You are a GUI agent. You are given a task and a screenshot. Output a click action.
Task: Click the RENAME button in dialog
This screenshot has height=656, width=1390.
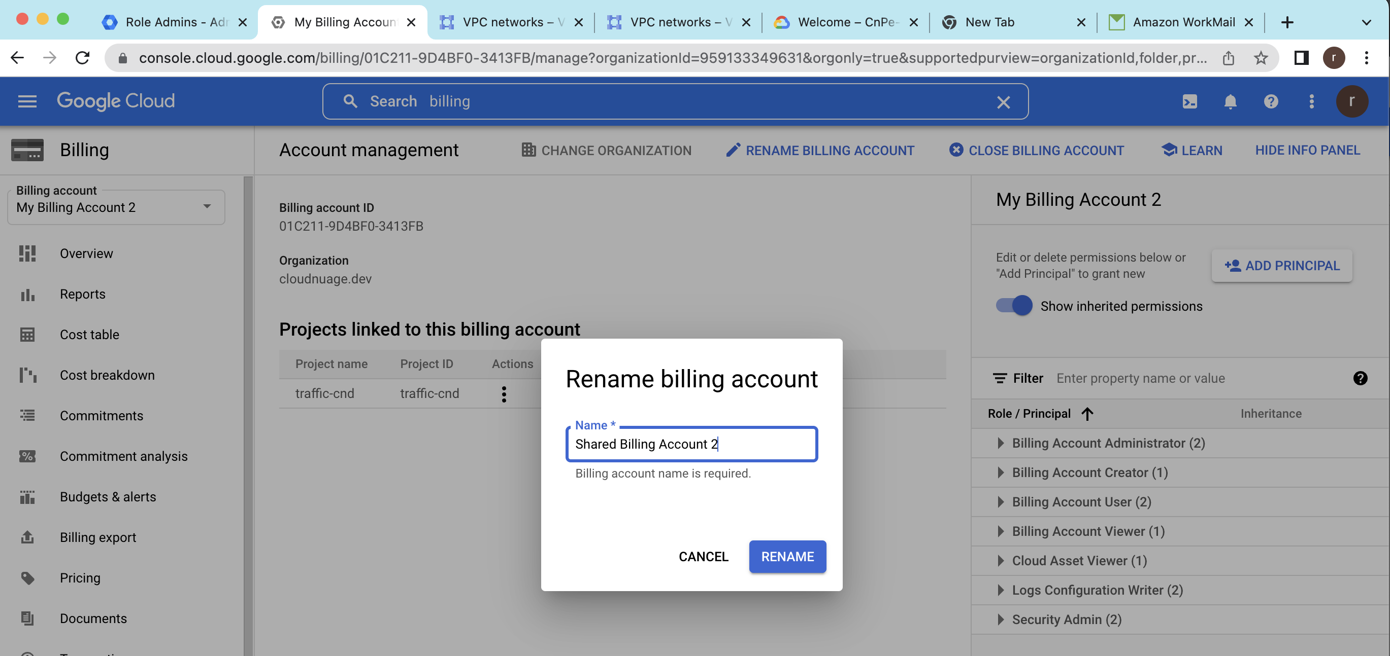click(x=787, y=556)
